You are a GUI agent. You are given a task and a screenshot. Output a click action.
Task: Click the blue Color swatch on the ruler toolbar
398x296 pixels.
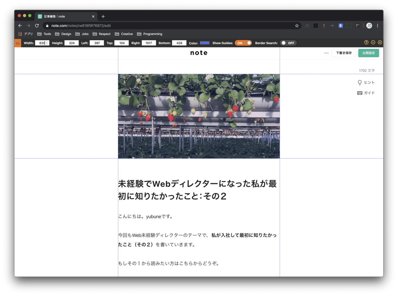point(205,42)
